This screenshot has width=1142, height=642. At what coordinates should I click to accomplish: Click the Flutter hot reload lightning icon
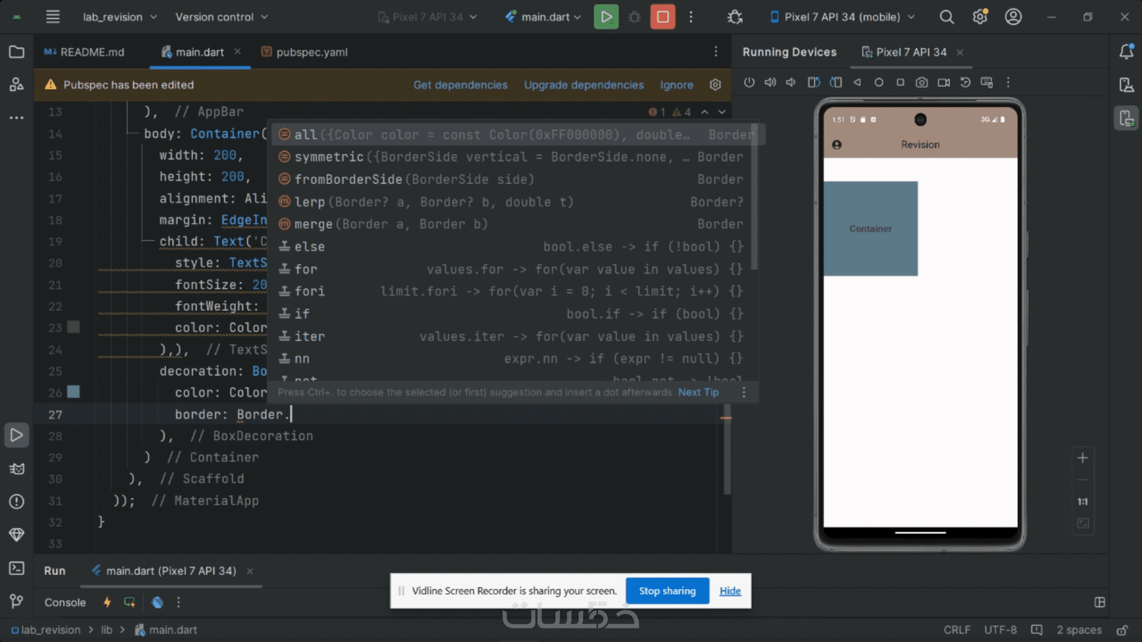pyautogui.click(x=107, y=602)
